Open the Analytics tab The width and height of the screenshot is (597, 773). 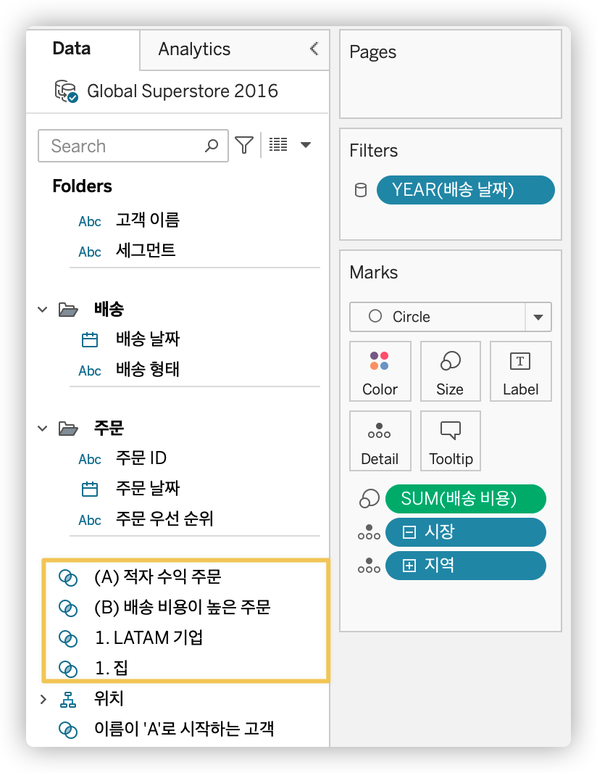(x=194, y=49)
